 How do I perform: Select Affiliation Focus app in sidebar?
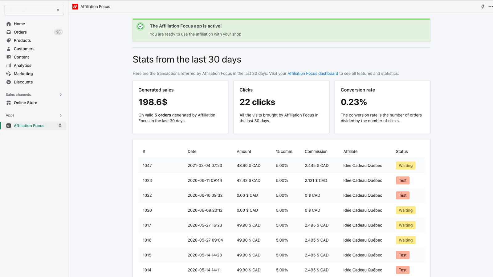click(x=34, y=126)
